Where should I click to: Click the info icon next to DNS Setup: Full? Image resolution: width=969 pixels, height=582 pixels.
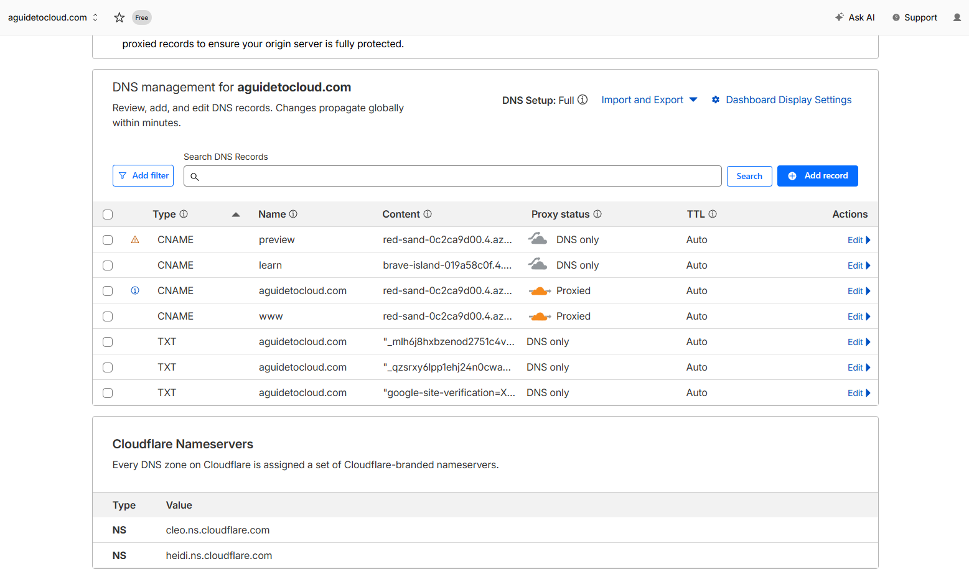[x=582, y=99]
